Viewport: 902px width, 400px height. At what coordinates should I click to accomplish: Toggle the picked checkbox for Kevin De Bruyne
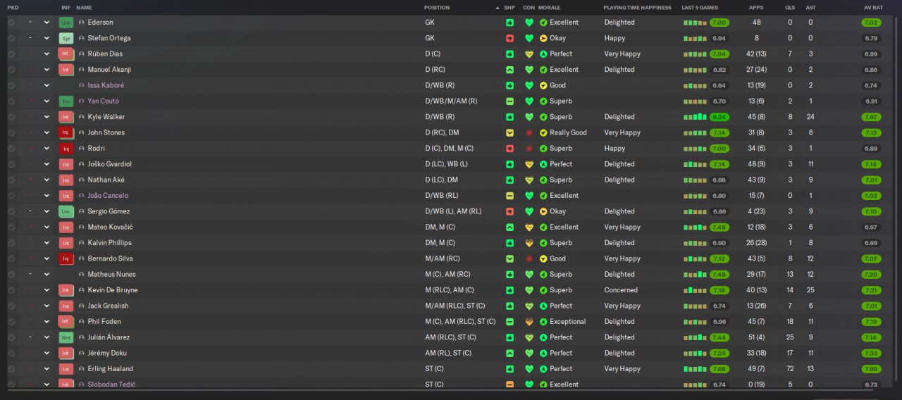click(x=11, y=290)
